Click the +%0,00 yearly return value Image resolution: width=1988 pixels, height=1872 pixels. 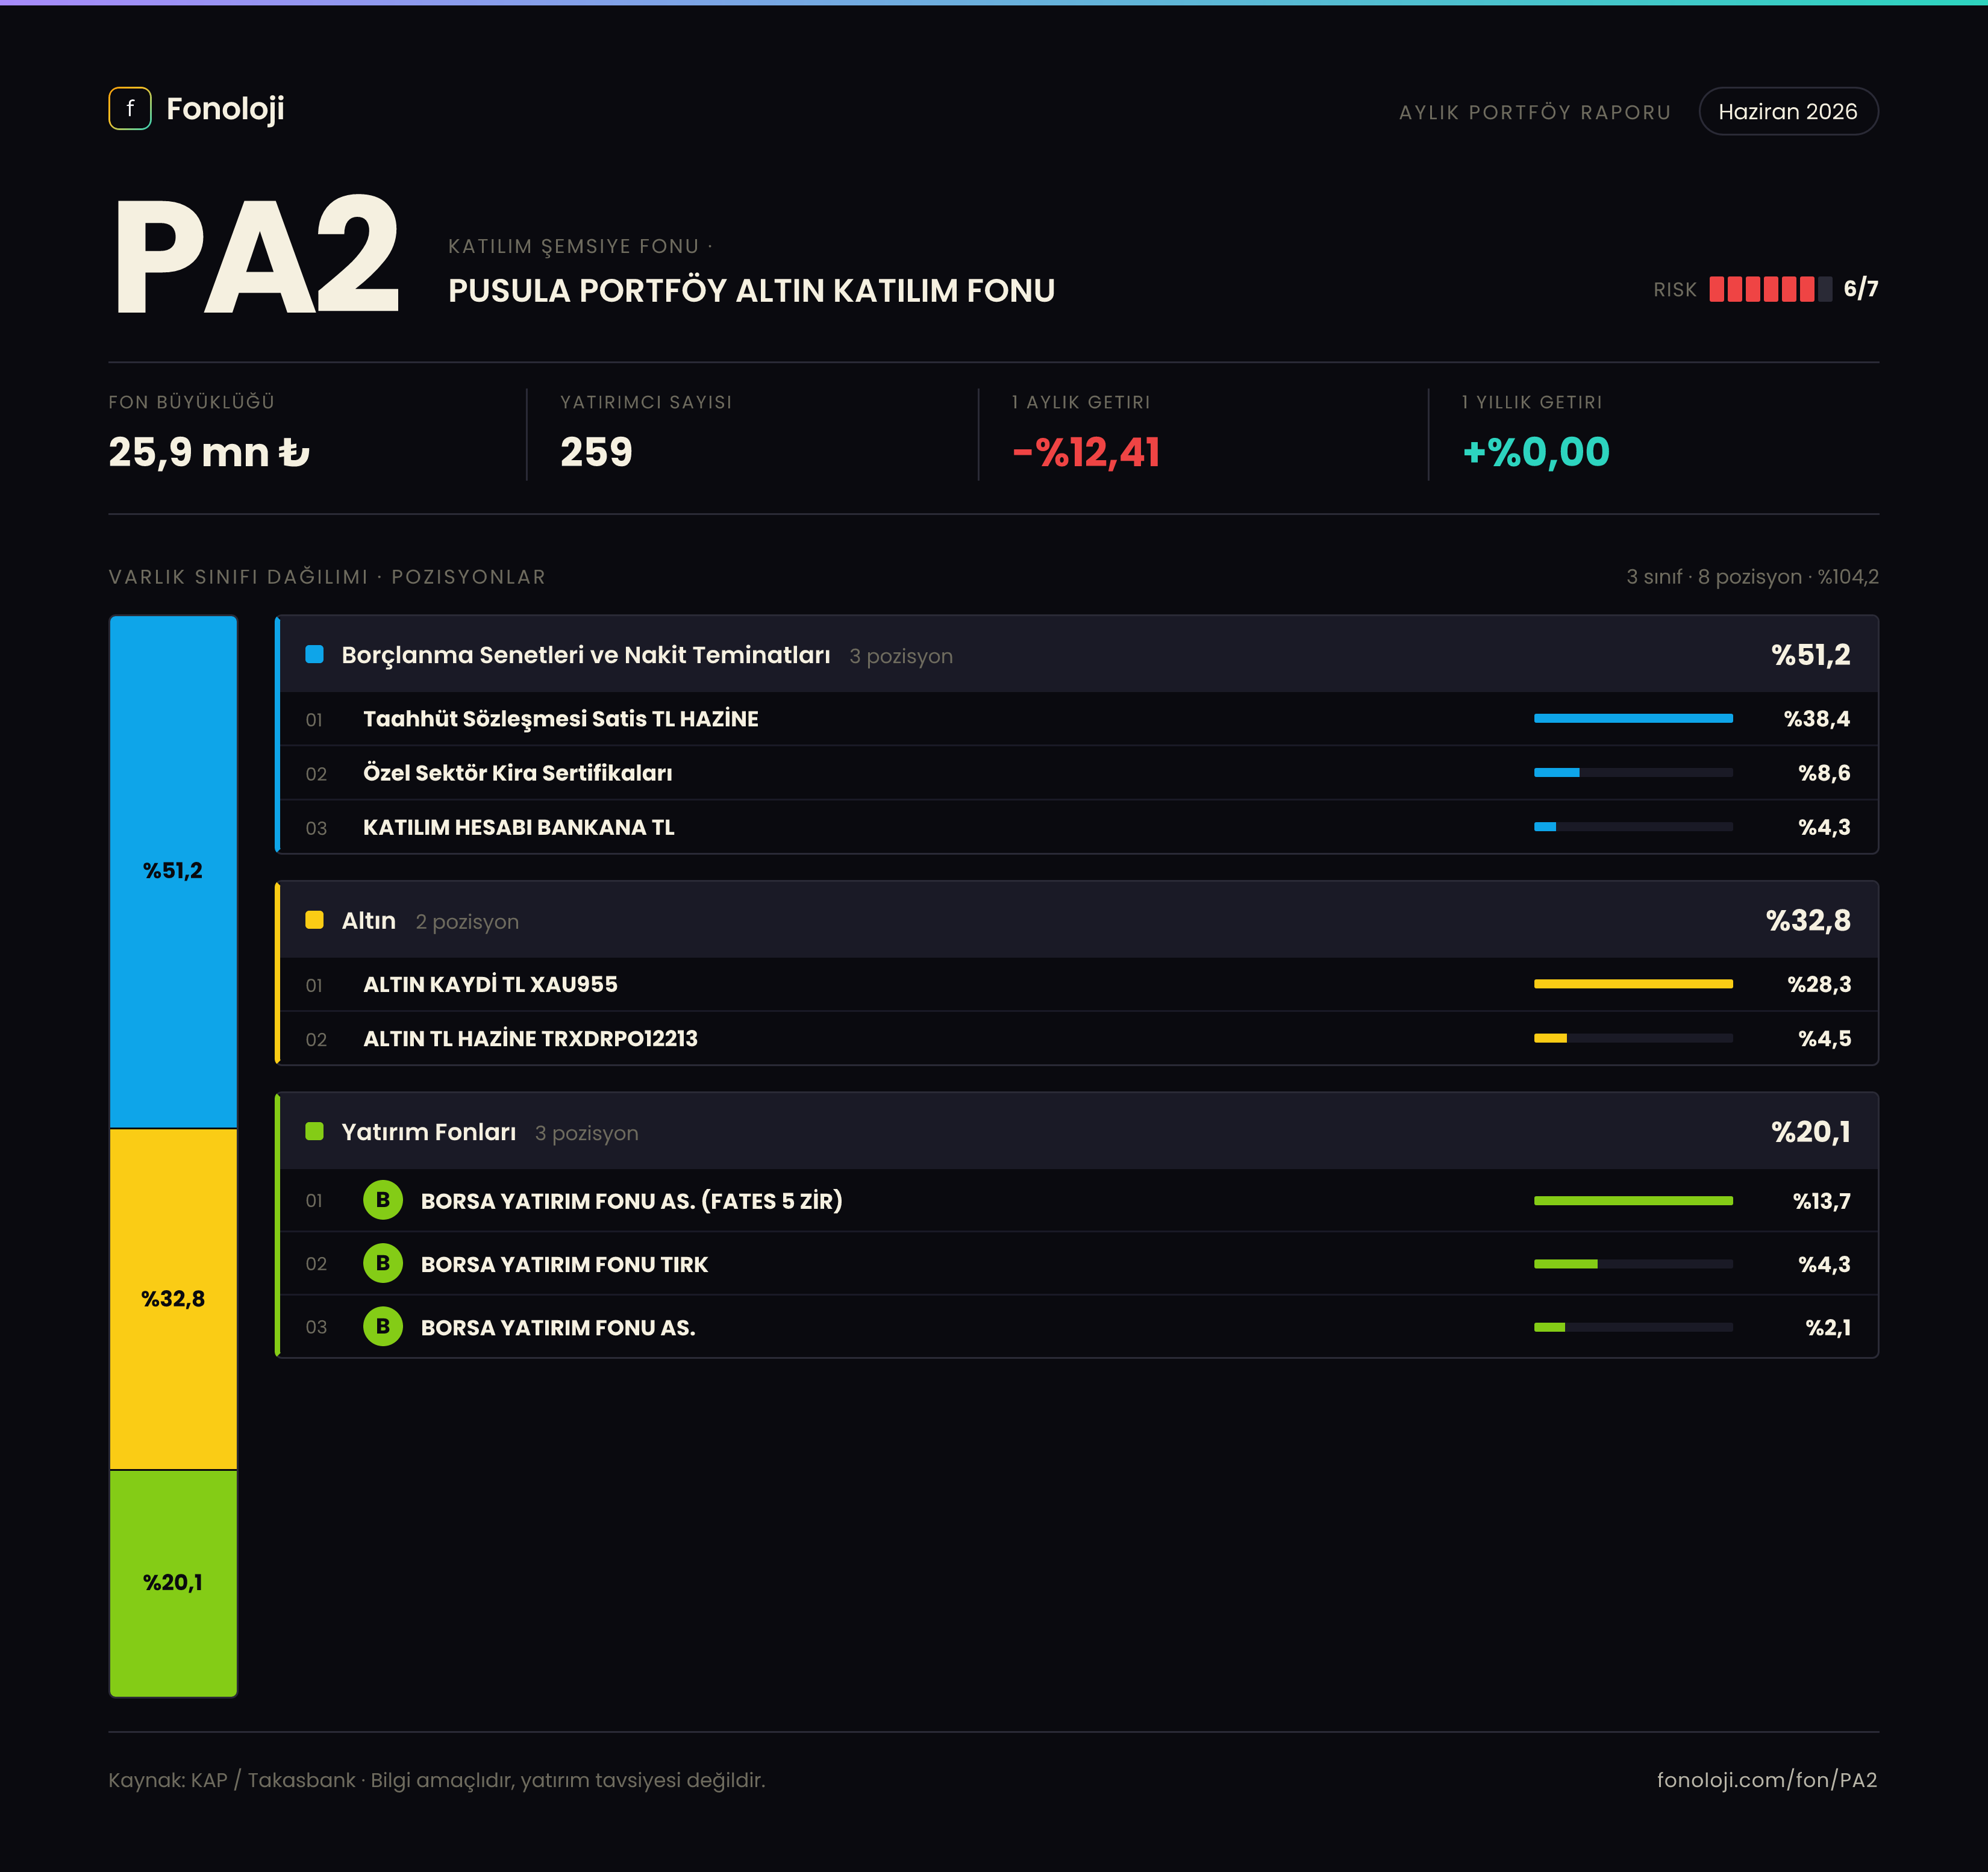pyautogui.click(x=1536, y=452)
